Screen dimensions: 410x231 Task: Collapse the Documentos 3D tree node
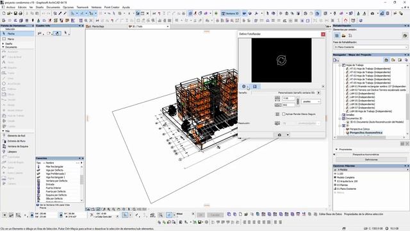tap(340, 118)
